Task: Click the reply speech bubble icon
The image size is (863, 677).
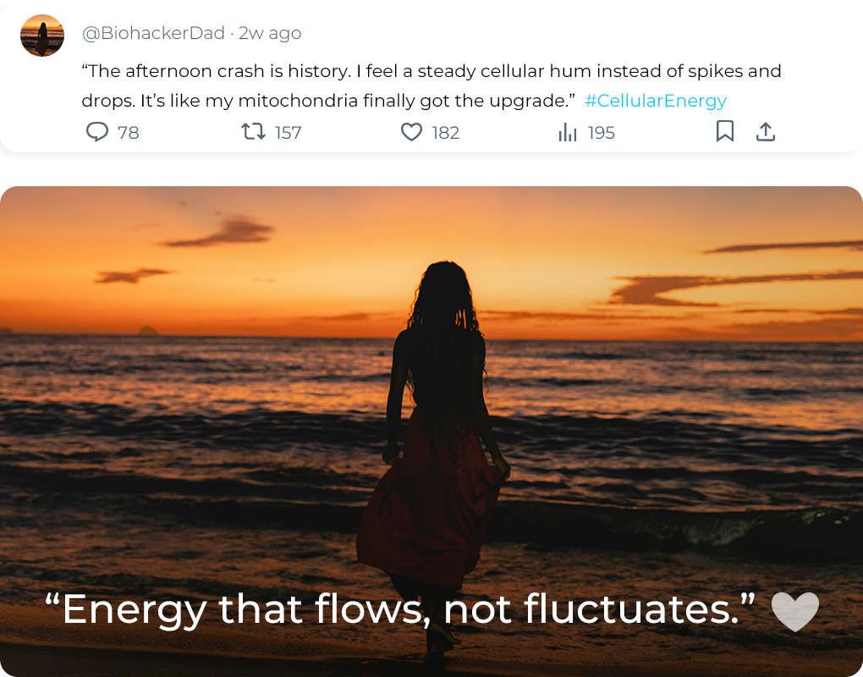Action: click(x=98, y=132)
